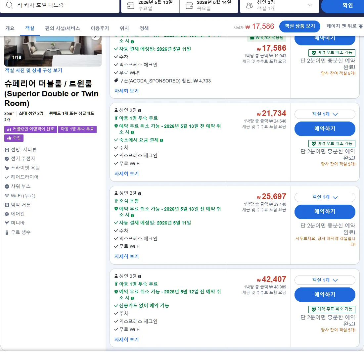
Task: Open 자세히 보기 in the ₩25,697 offer
Action: click(x=126, y=256)
